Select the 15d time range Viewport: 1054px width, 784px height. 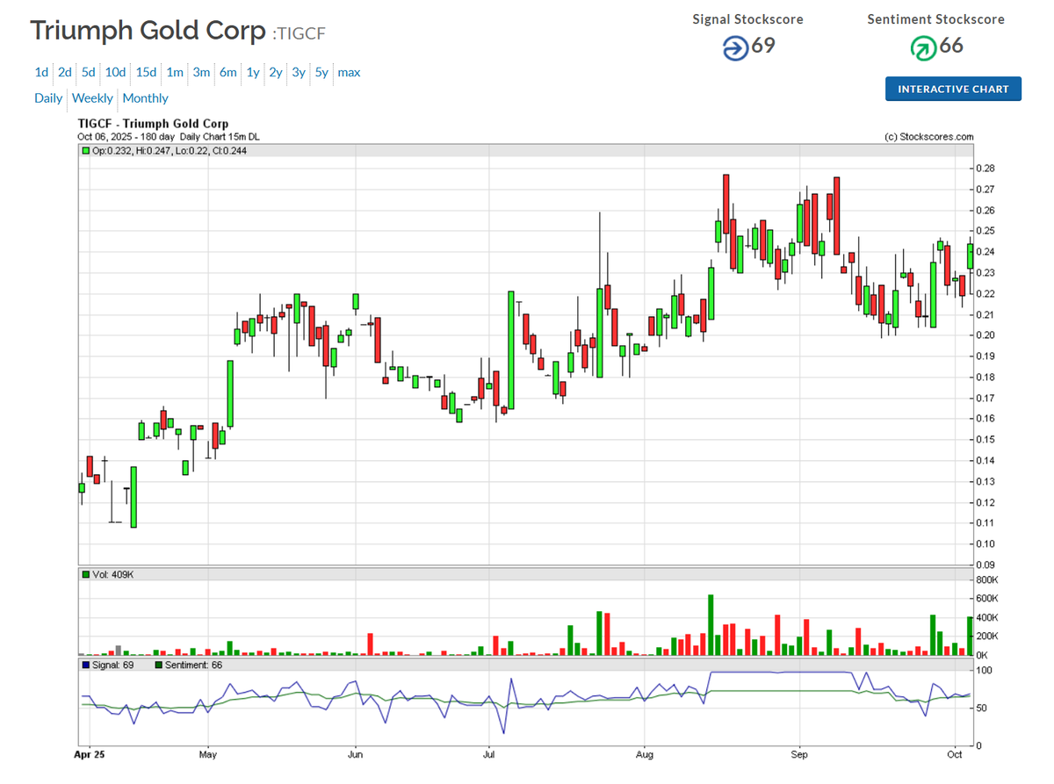click(x=147, y=73)
